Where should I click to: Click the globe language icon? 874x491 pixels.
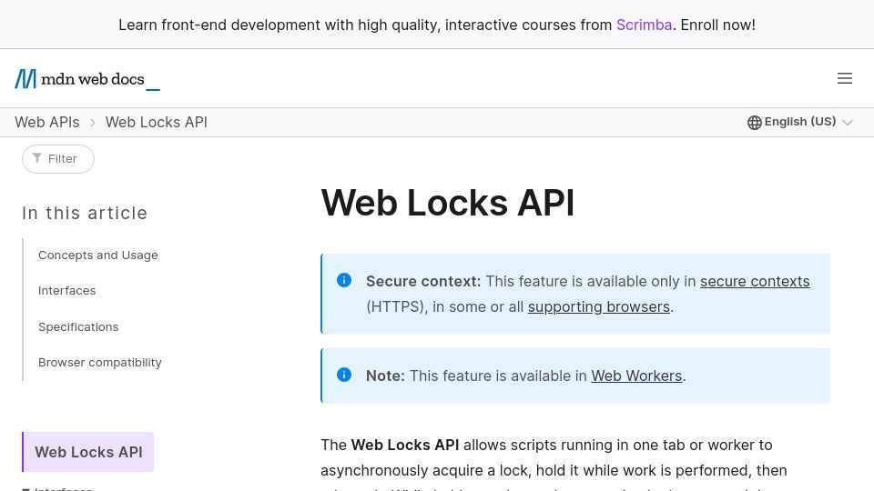754,123
